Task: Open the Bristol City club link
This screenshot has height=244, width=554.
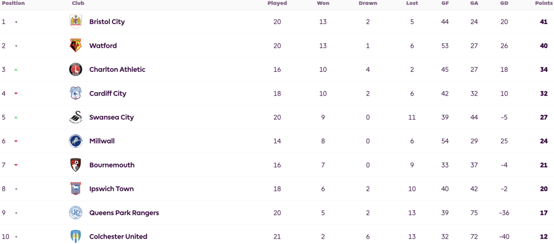Action: tap(107, 22)
